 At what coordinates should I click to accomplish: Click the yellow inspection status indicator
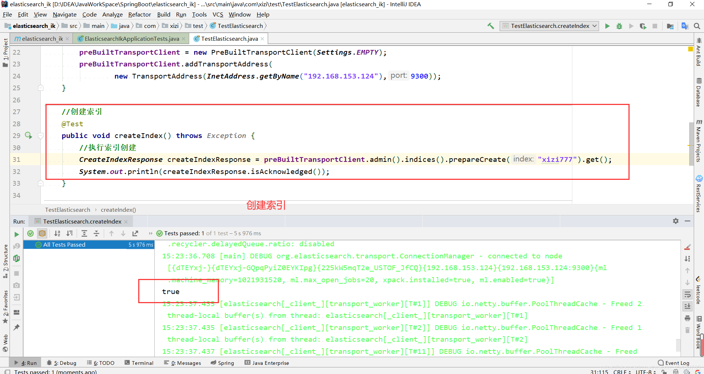(x=691, y=49)
